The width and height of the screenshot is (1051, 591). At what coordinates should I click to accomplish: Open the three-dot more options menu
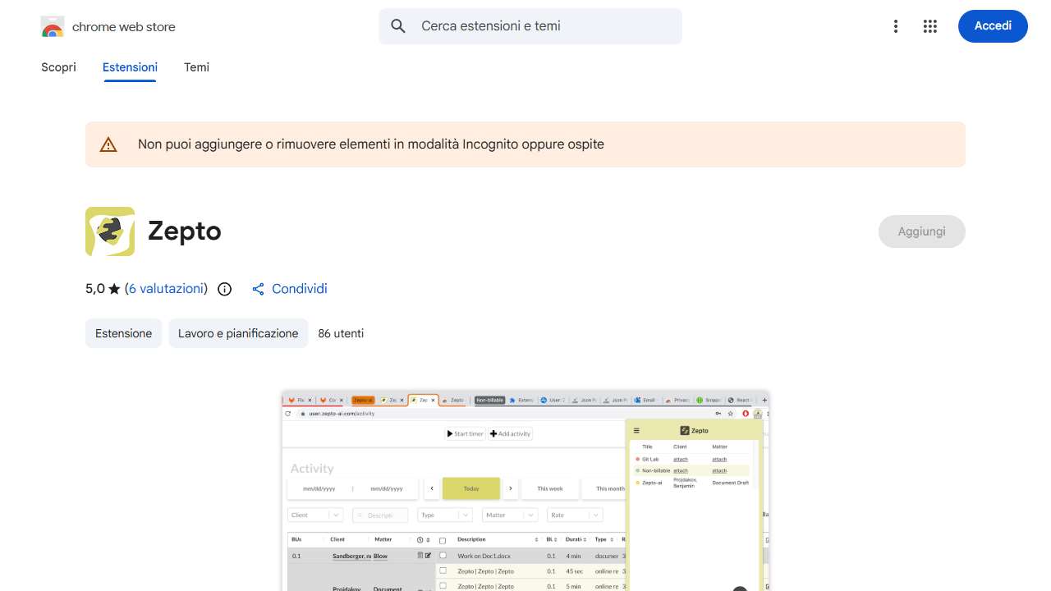[896, 26]
